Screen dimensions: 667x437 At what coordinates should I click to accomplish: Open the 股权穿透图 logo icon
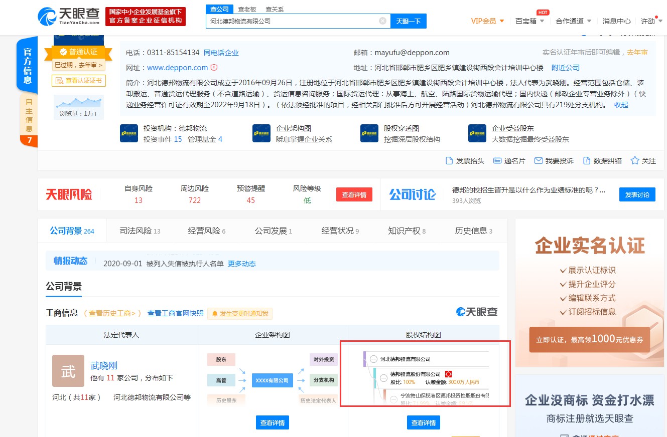(369, 134)
